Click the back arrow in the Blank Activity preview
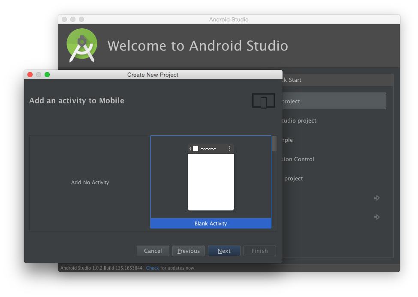Viewport: 418px width, 297px height. (x=190, y=148)
